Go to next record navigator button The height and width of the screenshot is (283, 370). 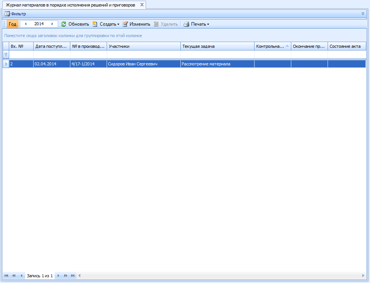click(x=58, y=275)
